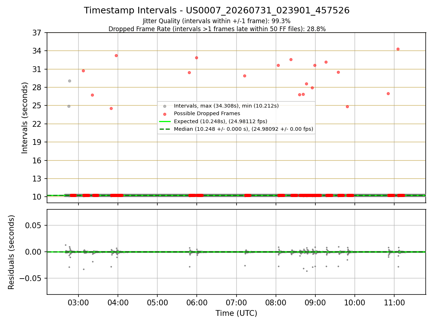Select the lone red point near 07:15
This screenshot has height=326, width=434.
point(244,76)
